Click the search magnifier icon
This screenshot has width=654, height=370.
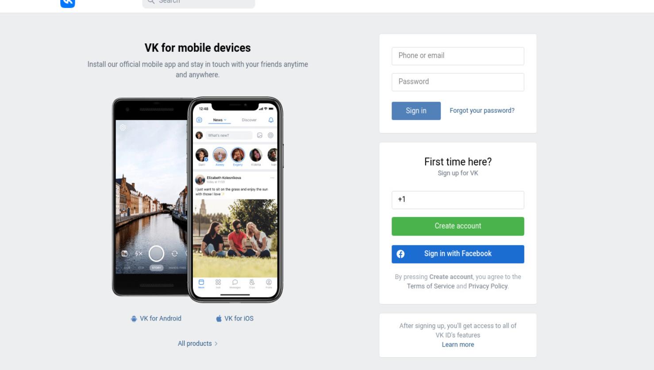151,2
